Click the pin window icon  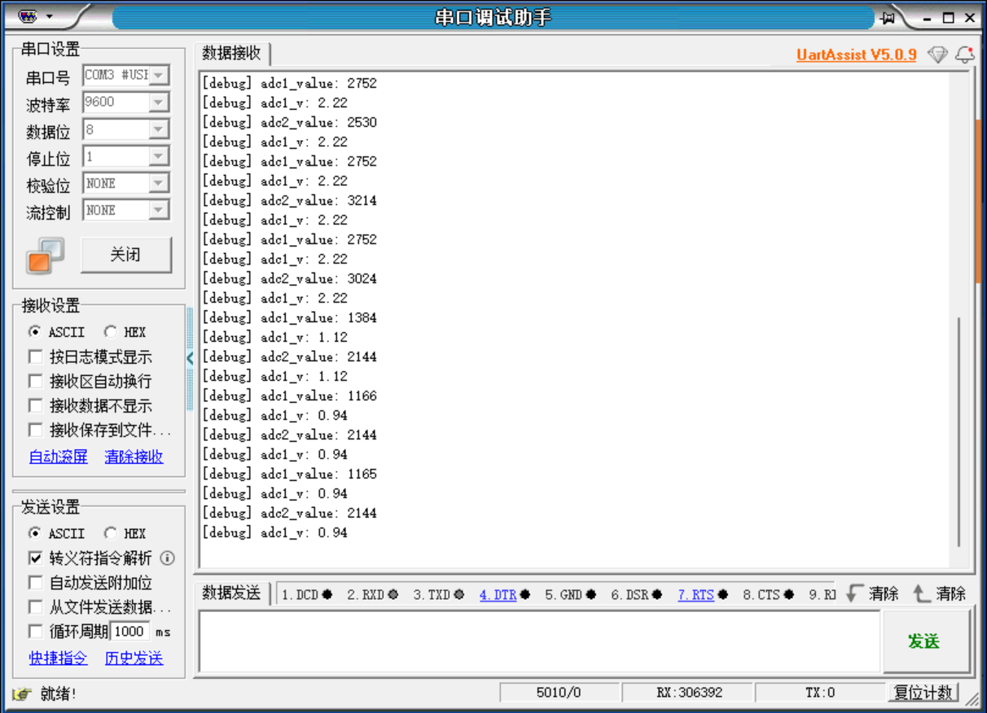(x=887, y=17)
